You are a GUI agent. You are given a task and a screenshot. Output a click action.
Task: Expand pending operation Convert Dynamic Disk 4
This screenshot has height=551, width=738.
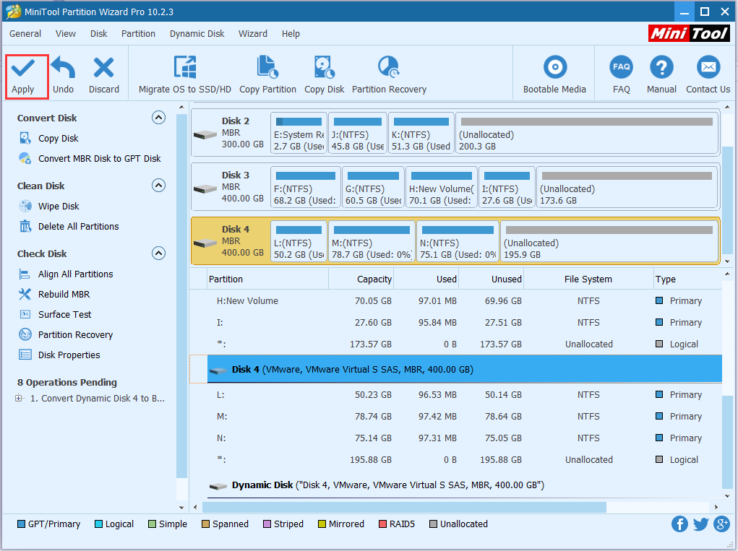(x=19, y=398)
